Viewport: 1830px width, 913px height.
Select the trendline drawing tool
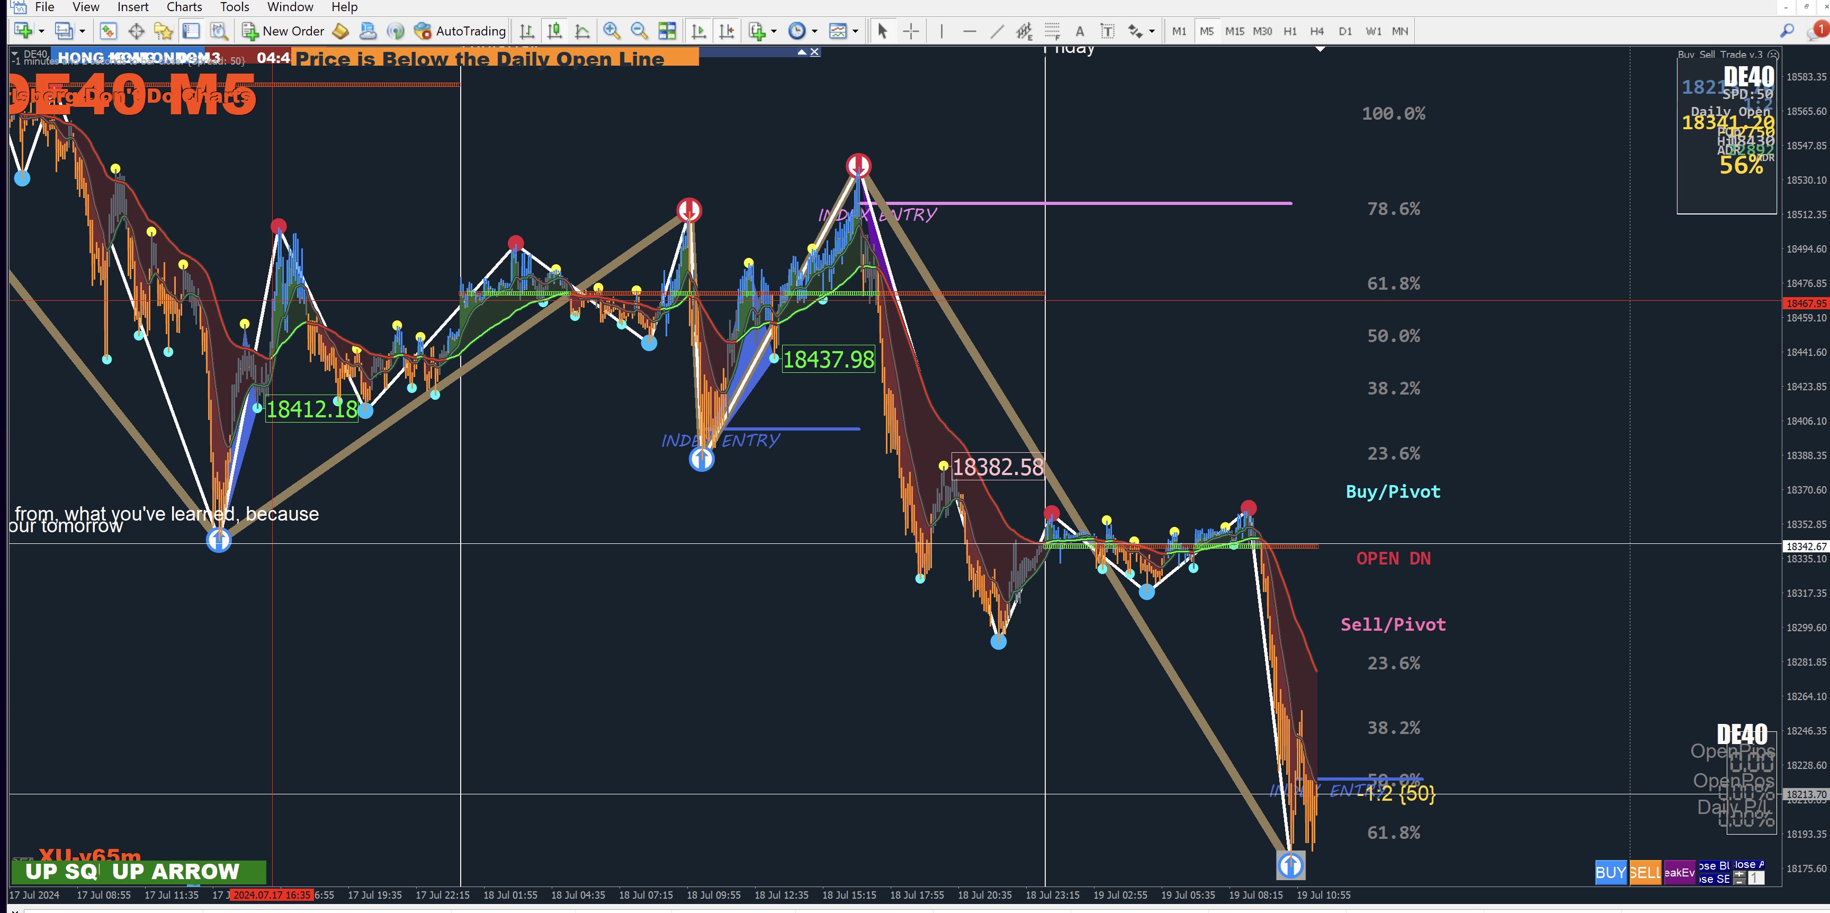point(998,31)
